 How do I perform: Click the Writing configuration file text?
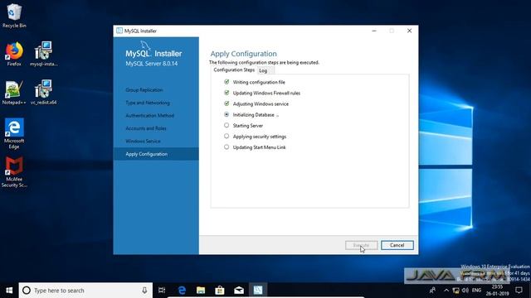(x=259, y=82)
